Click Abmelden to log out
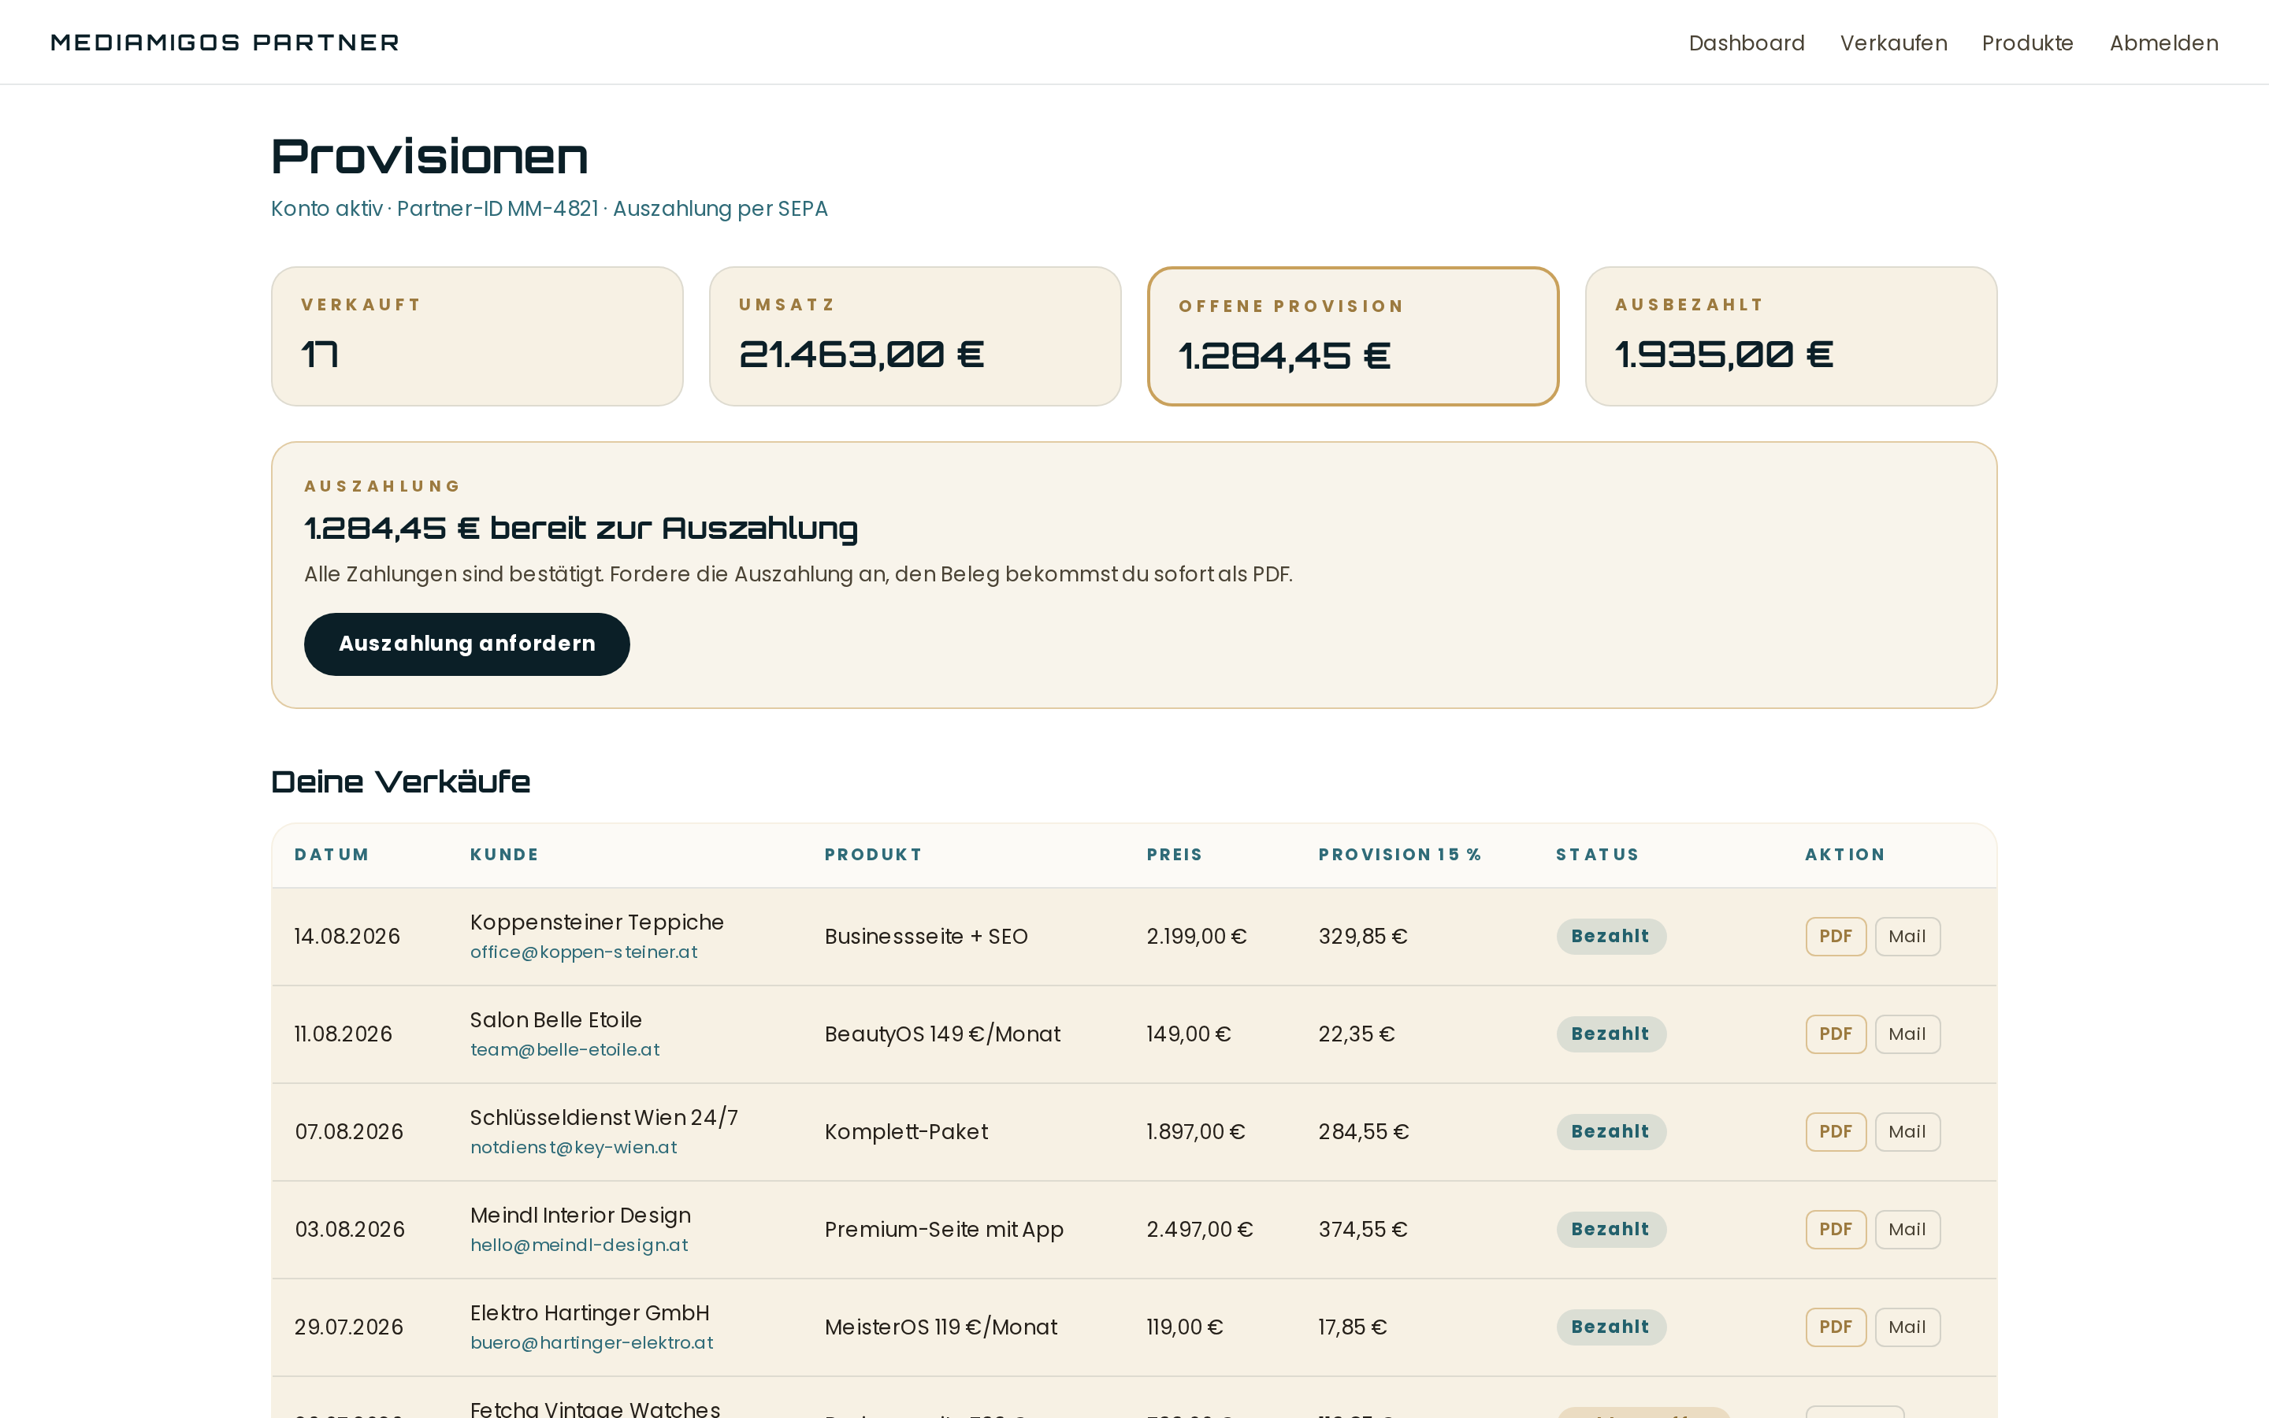2269x1418 pixels. click(2163, 43)
